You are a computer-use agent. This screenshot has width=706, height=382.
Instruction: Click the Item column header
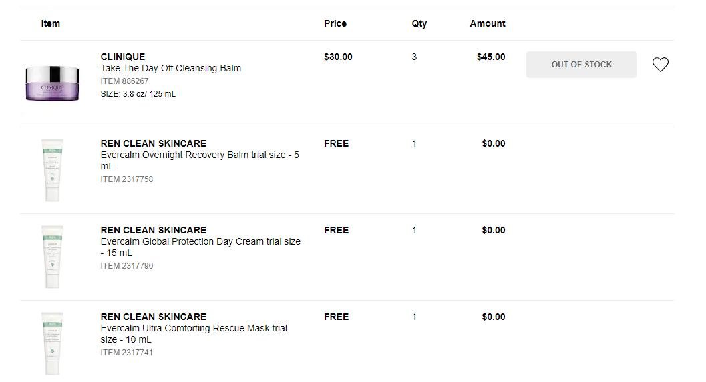pyautogui.click(x=51, y=23)
